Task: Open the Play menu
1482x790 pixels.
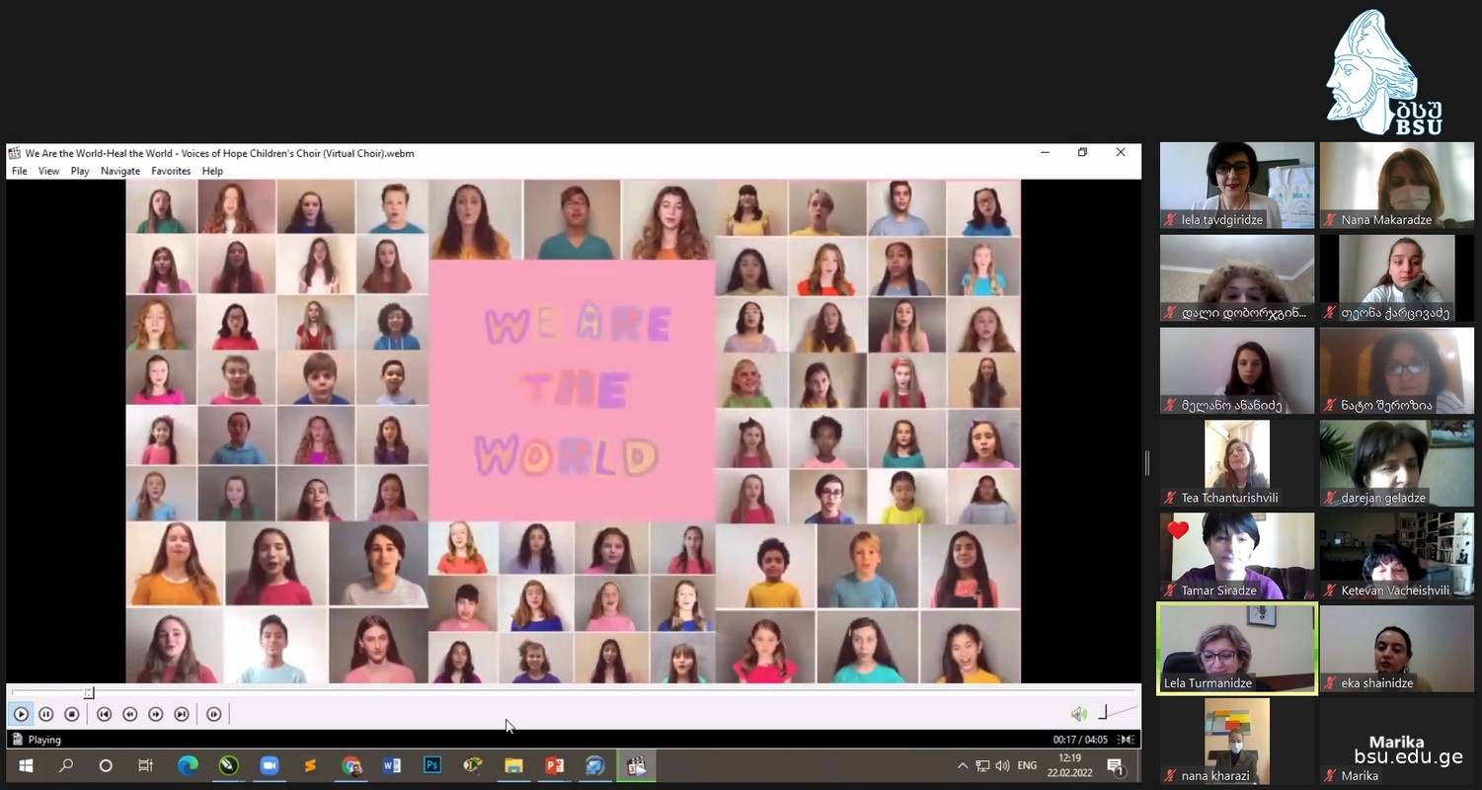Action: click(80, 171)
